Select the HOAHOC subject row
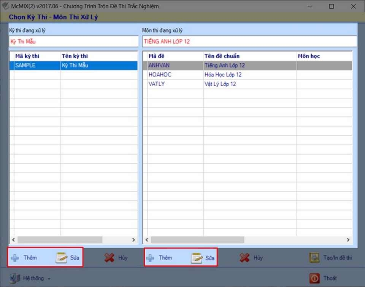The image size is (365, 287). tap(248, 75)
